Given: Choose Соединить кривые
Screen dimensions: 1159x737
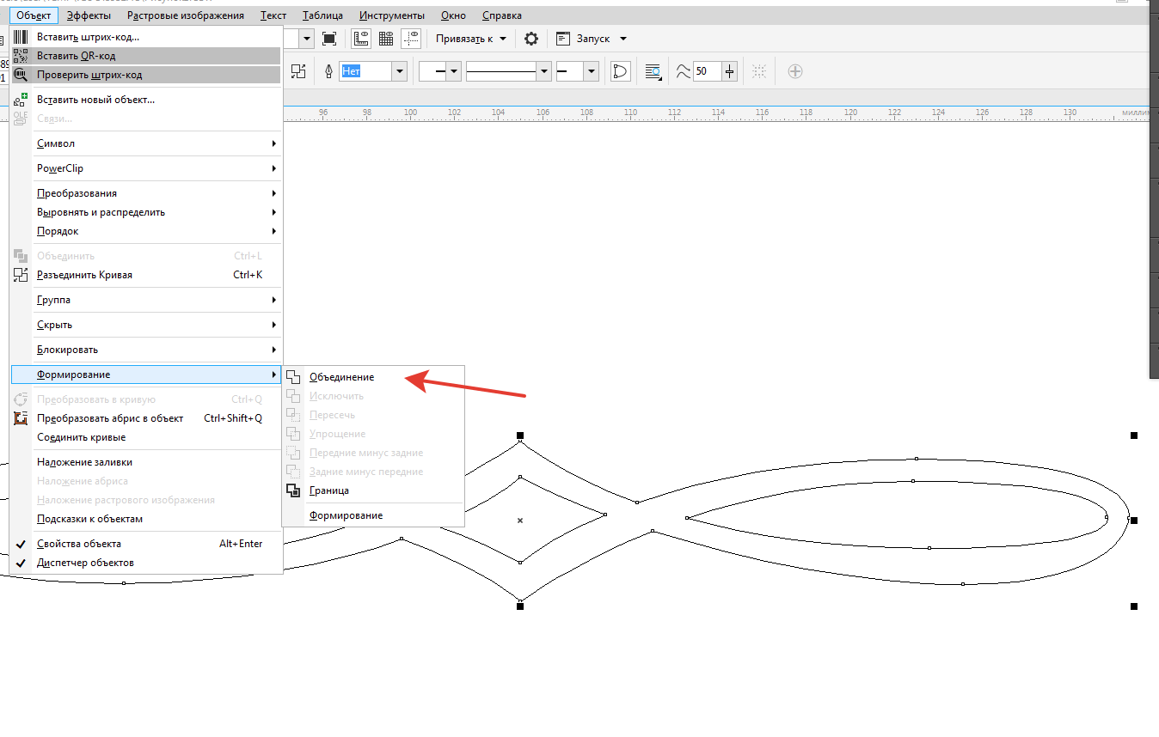Looking at the screenshot, I should coord(146,437).
